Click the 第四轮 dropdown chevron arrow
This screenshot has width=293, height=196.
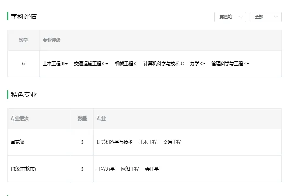point(241,17)
